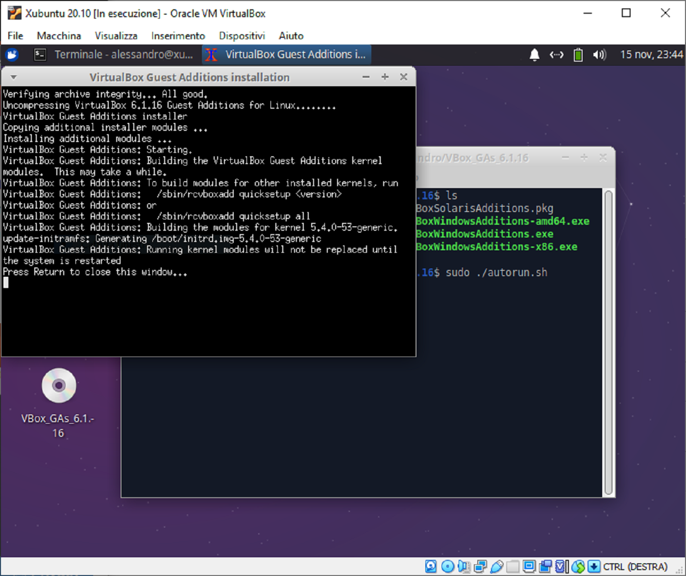Screen dimensions: 686x576
Task: Open the window menu via the titlebar triangle
Action: coord(13,77)
